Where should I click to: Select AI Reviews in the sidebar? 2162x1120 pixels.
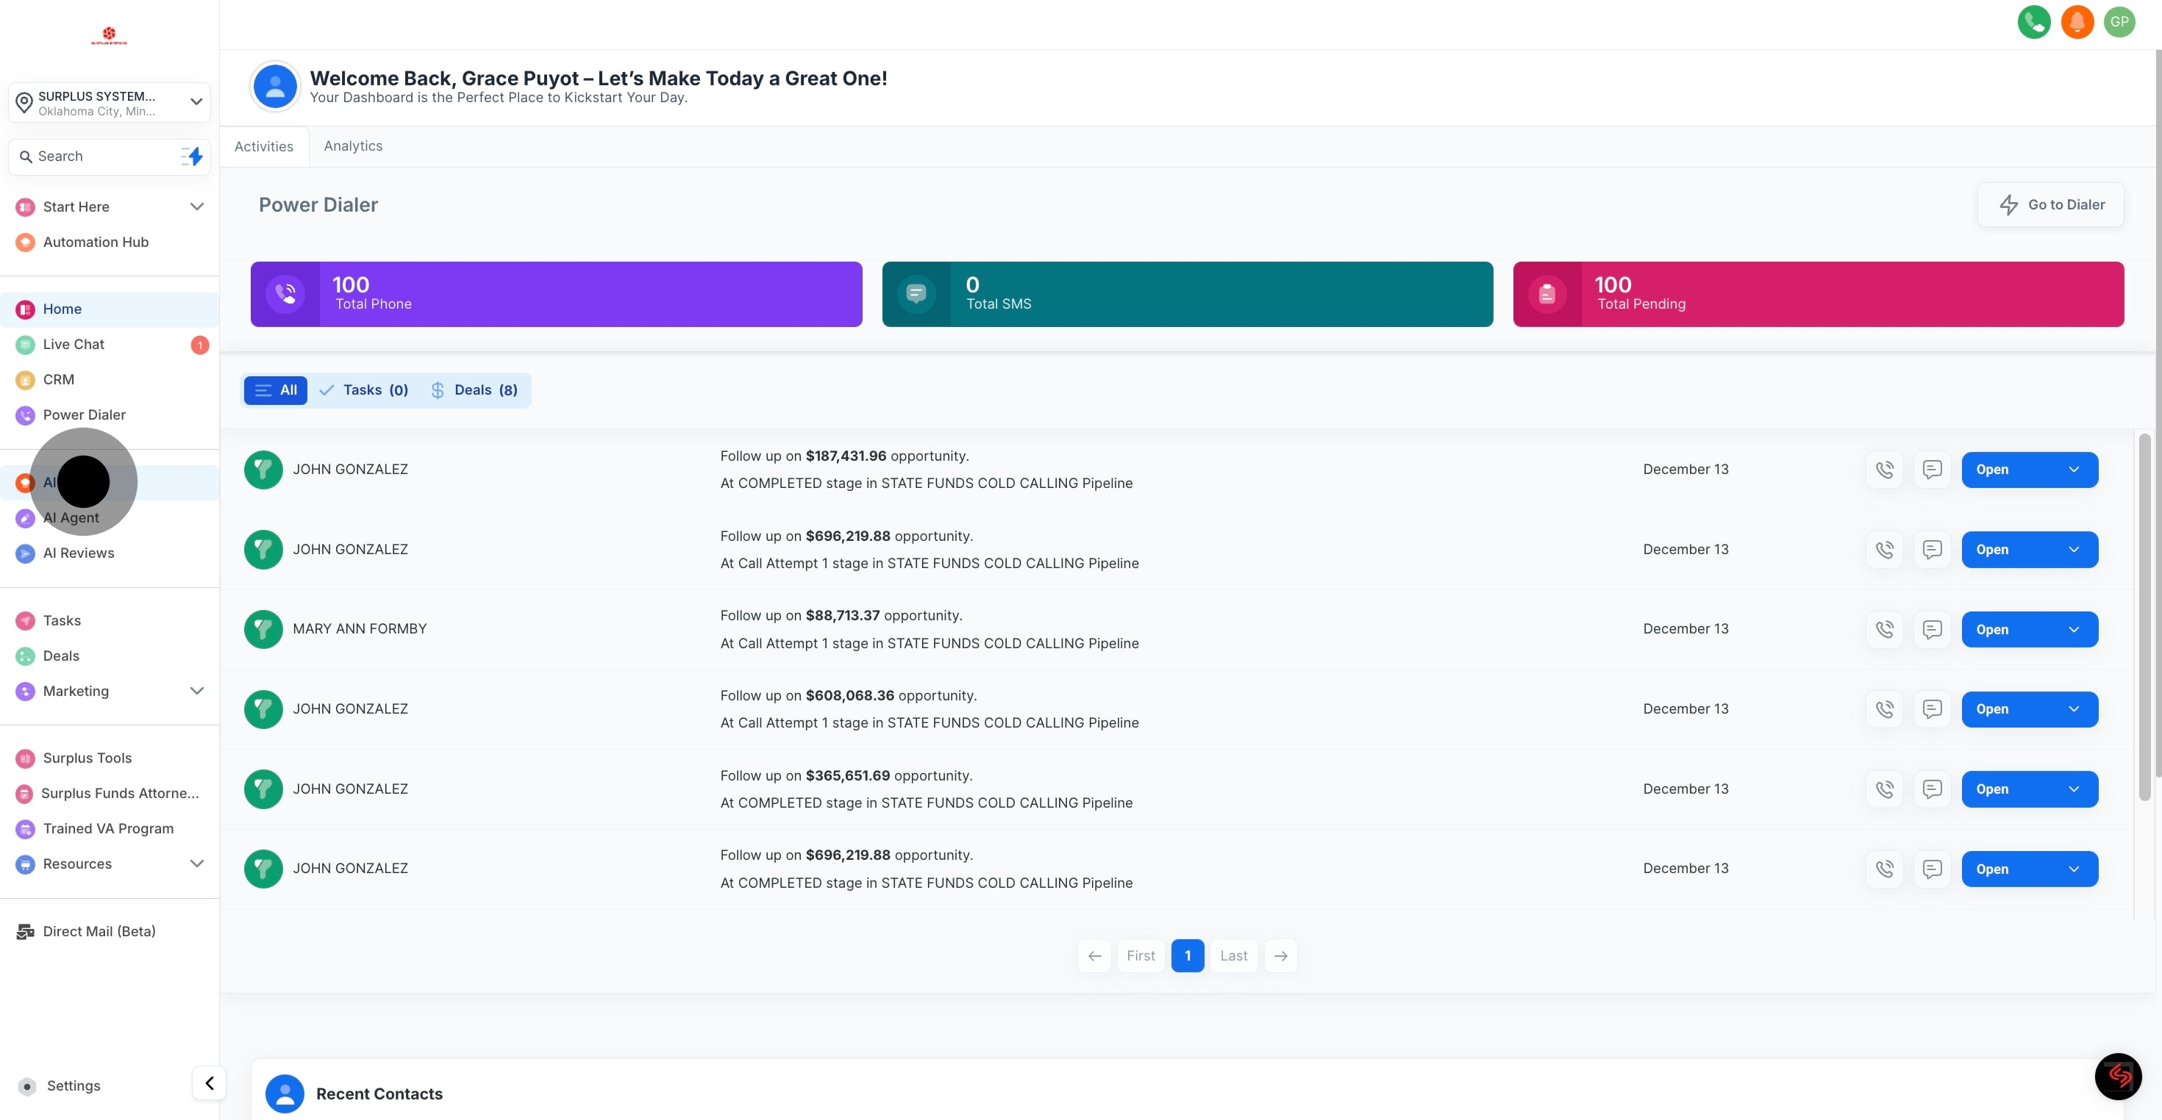[79, 553]
